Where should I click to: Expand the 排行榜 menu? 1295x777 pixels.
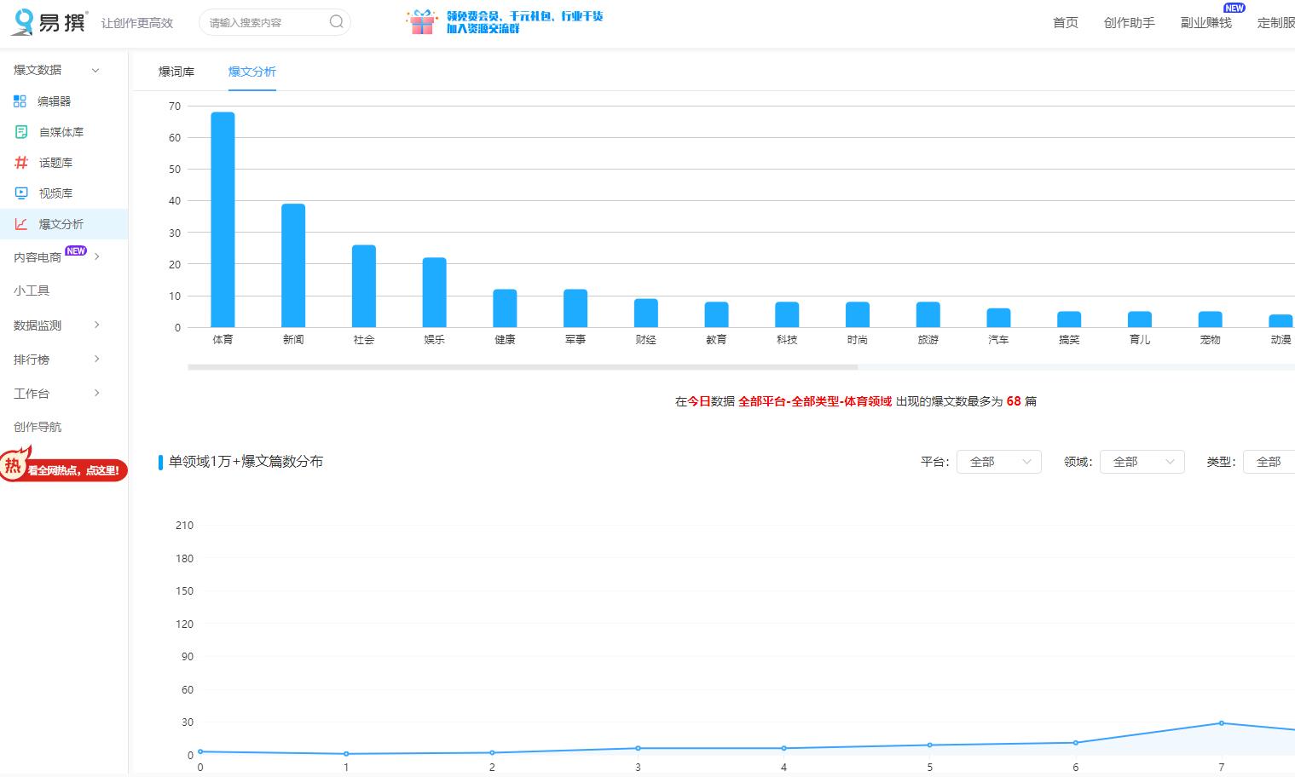[x=96, y=359]
